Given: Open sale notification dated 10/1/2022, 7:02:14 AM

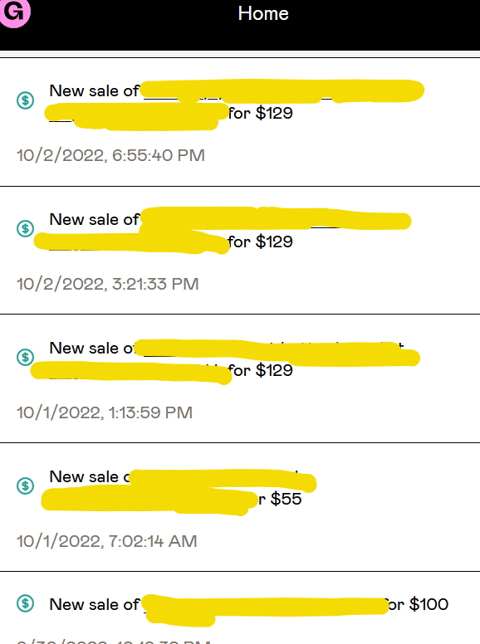Looking at the screenshot, I should (240, 507).
